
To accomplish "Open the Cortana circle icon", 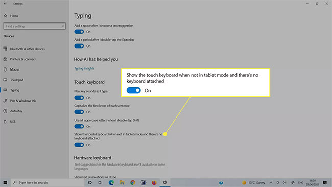I will point(90,182).
